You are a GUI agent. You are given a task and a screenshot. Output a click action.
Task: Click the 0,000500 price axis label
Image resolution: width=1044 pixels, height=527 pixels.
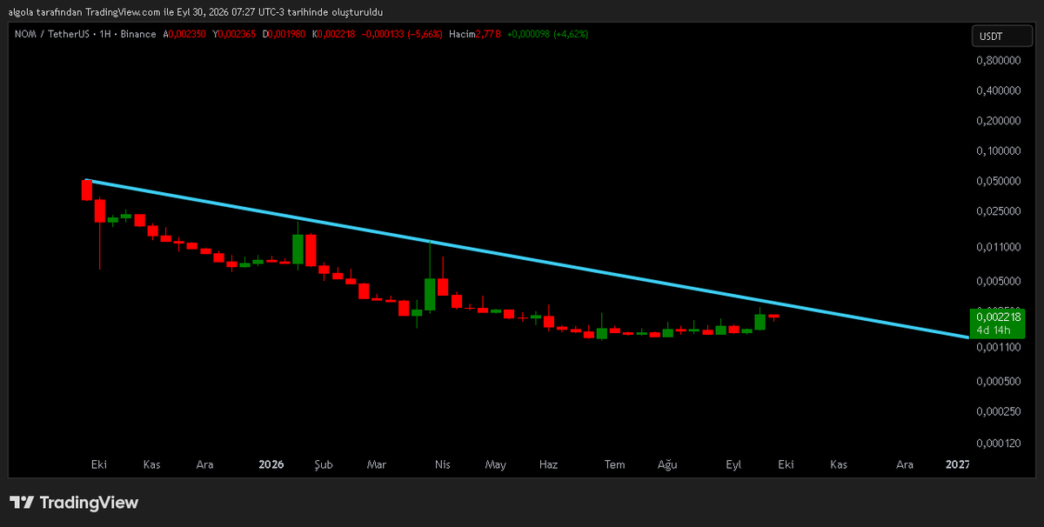point(998,382)
